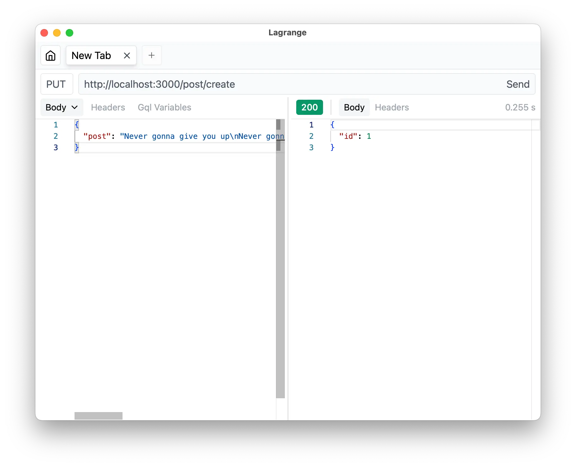576x467 pixels.
Task: Click line number 3 in request editor
Action: [56, 148]
